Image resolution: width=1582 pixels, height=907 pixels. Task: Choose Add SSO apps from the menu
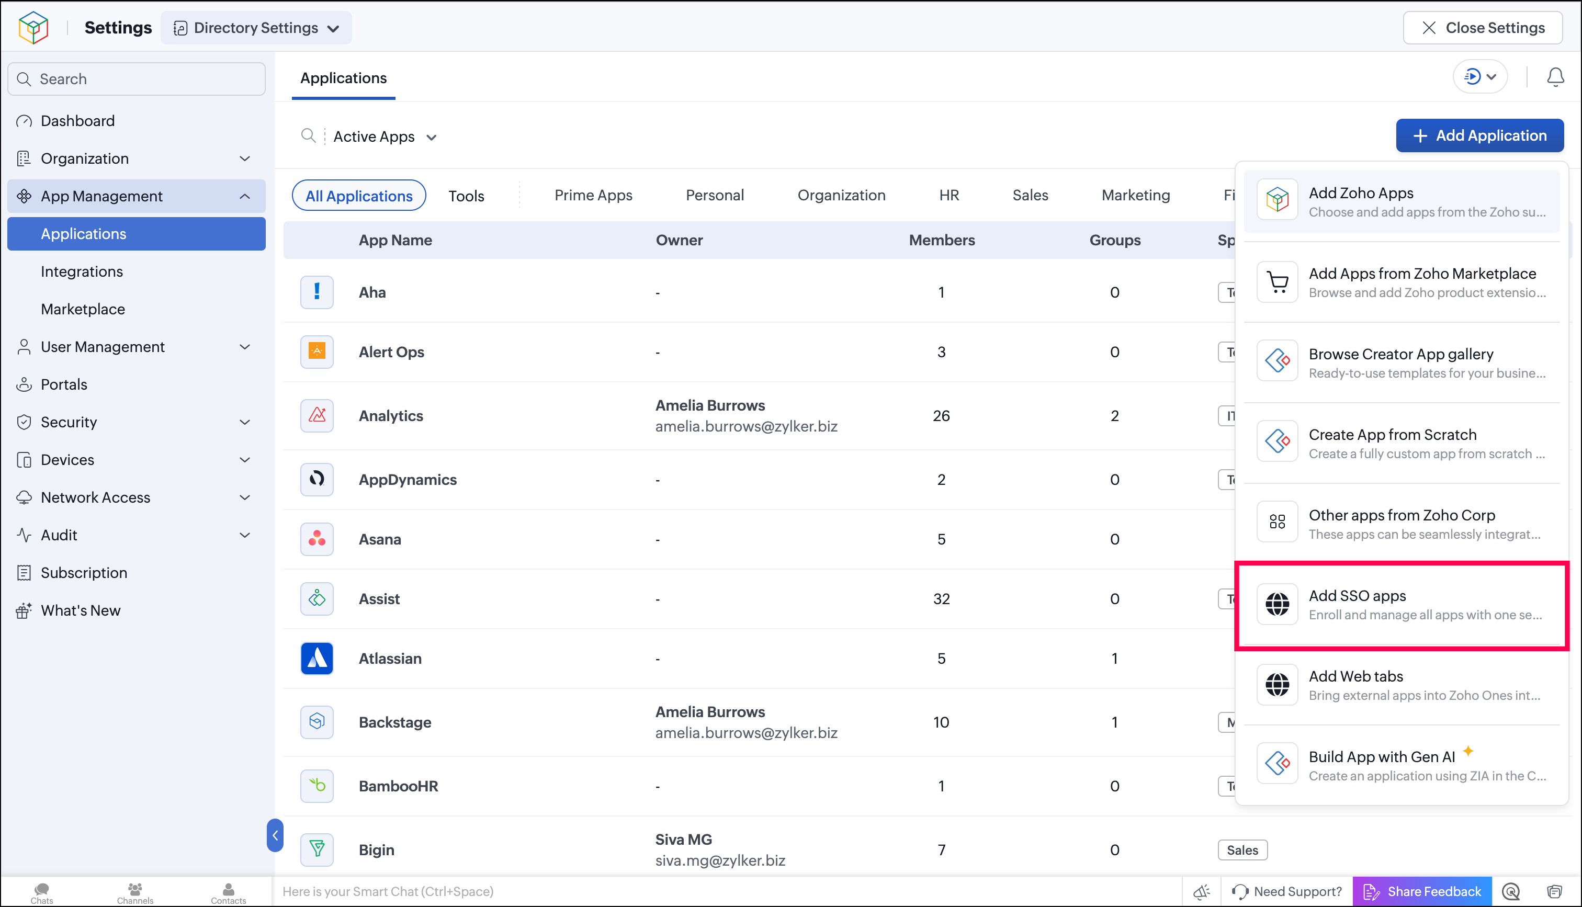tap(1402, 606)
